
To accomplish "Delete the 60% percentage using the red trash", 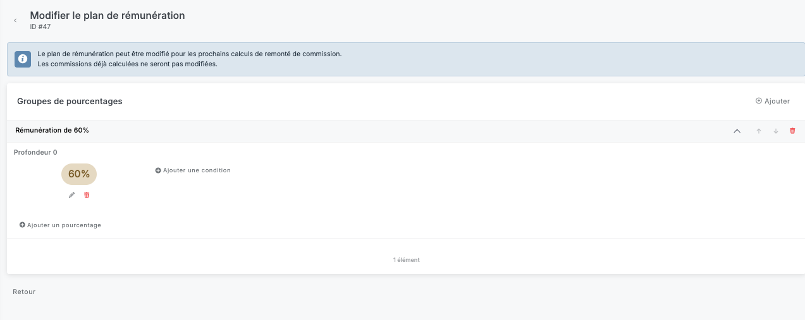I will [x=87, y=195].
